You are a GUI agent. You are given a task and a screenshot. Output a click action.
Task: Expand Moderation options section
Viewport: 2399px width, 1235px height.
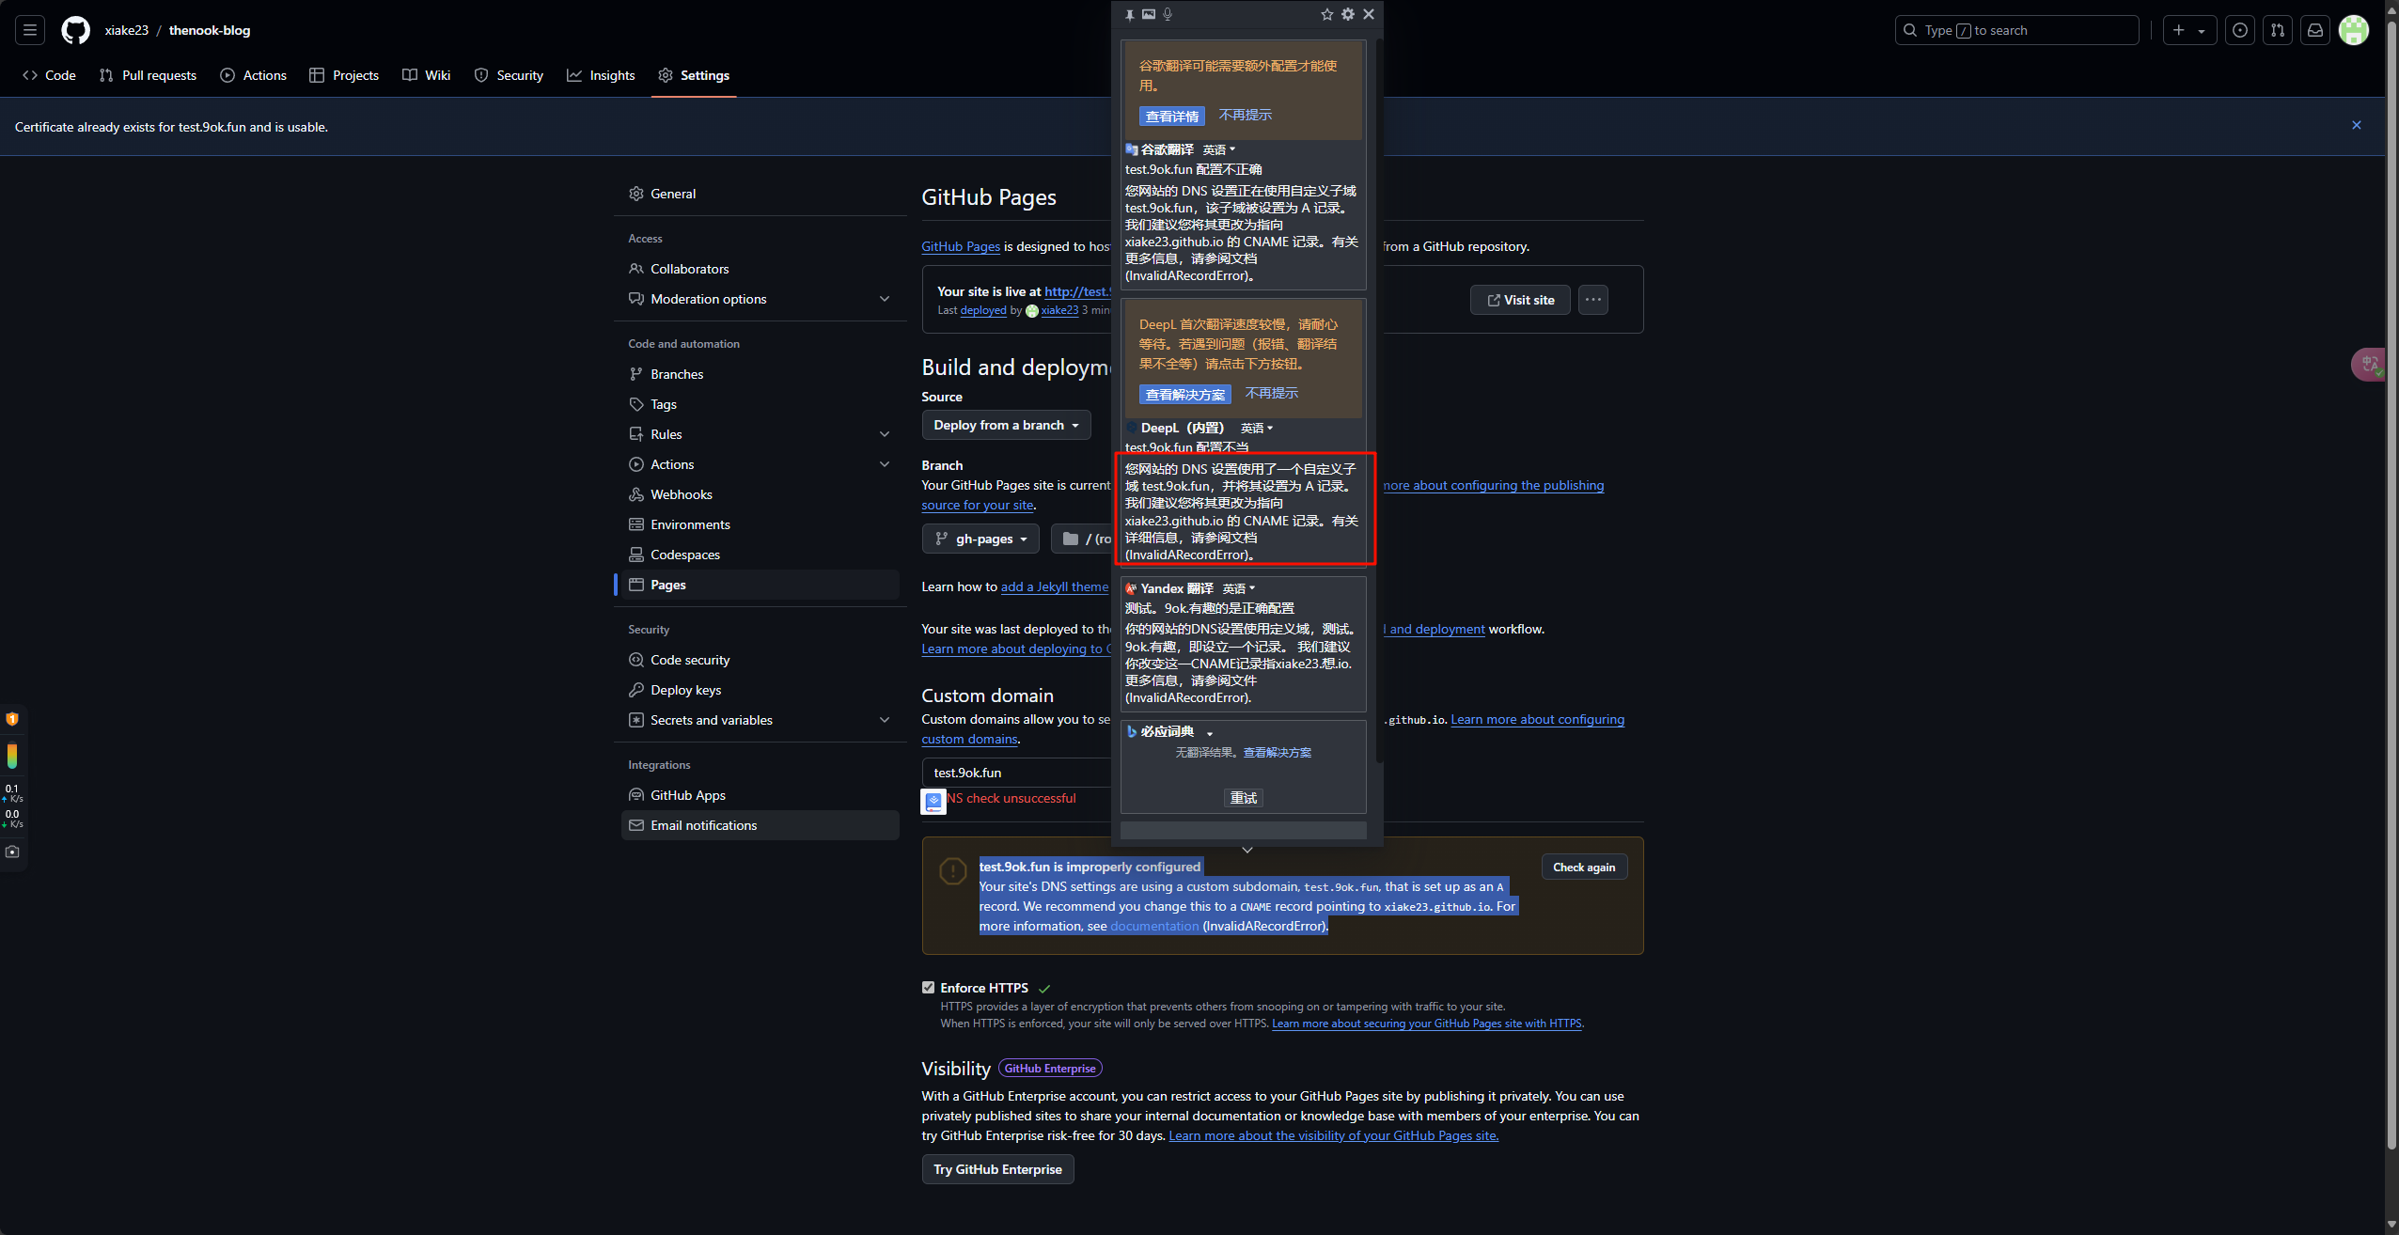(885, 299)
